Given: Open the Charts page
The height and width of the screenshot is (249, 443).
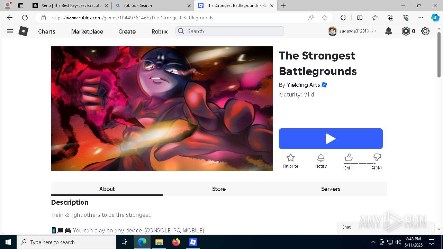Looking at the screenshot, I should pos(47,31).
